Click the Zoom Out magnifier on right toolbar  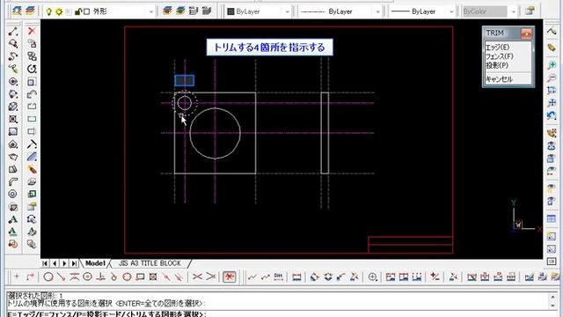point(552,77)
